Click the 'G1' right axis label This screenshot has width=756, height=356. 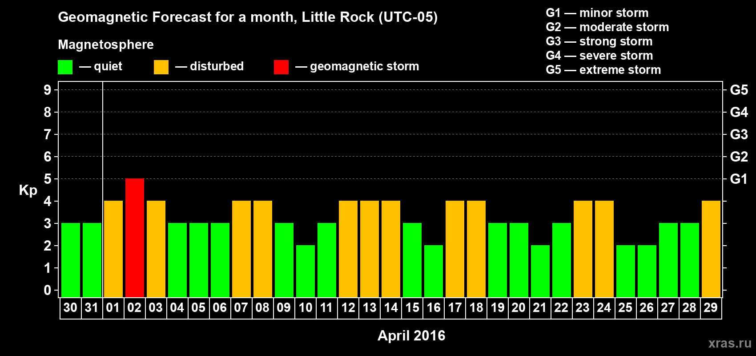click(739, 179)
